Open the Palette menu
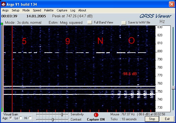 49,10
